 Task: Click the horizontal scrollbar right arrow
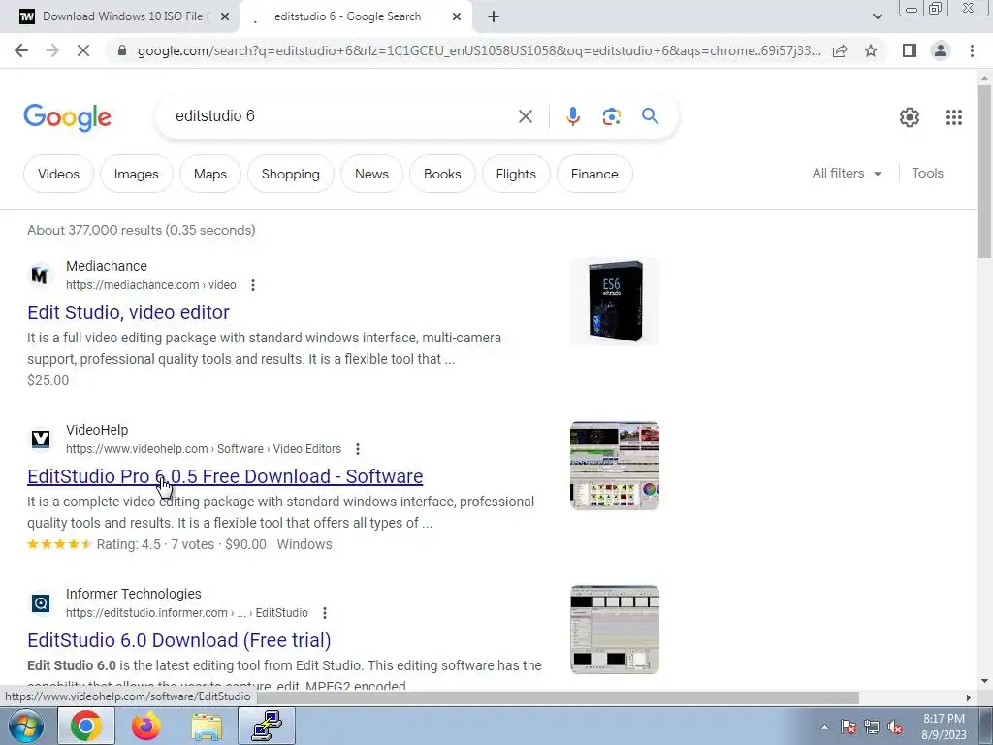pyautogui.click(x=969, y=697)
